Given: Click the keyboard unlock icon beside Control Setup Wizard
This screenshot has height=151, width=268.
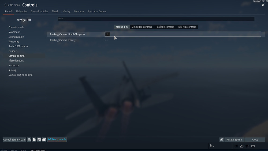Looking at the screenshot, I should point(29,139).
